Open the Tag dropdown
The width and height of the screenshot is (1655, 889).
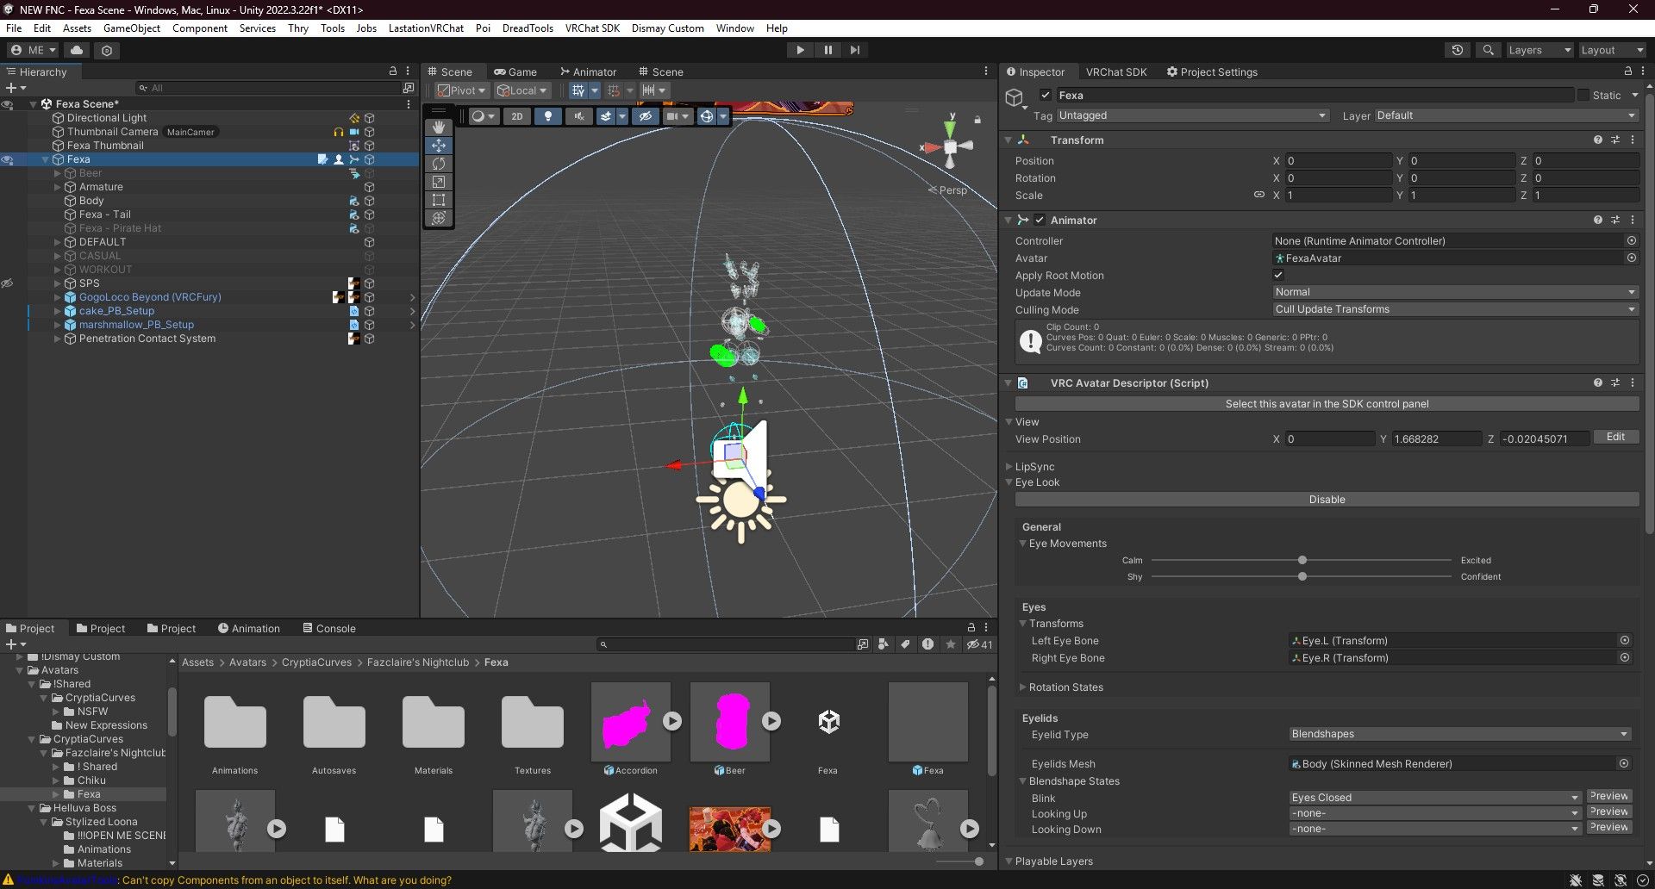1192,115
